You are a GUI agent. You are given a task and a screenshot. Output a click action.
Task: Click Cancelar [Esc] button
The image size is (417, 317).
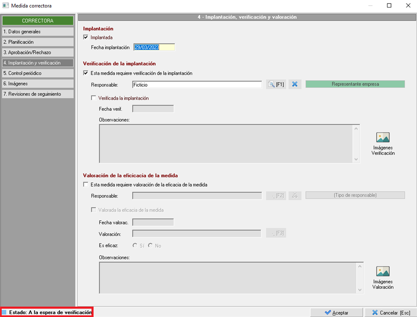click(390, 313)
